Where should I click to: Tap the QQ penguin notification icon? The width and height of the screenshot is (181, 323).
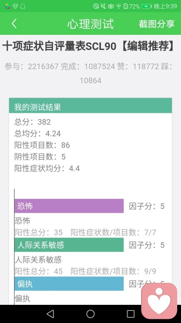point(23,6)
